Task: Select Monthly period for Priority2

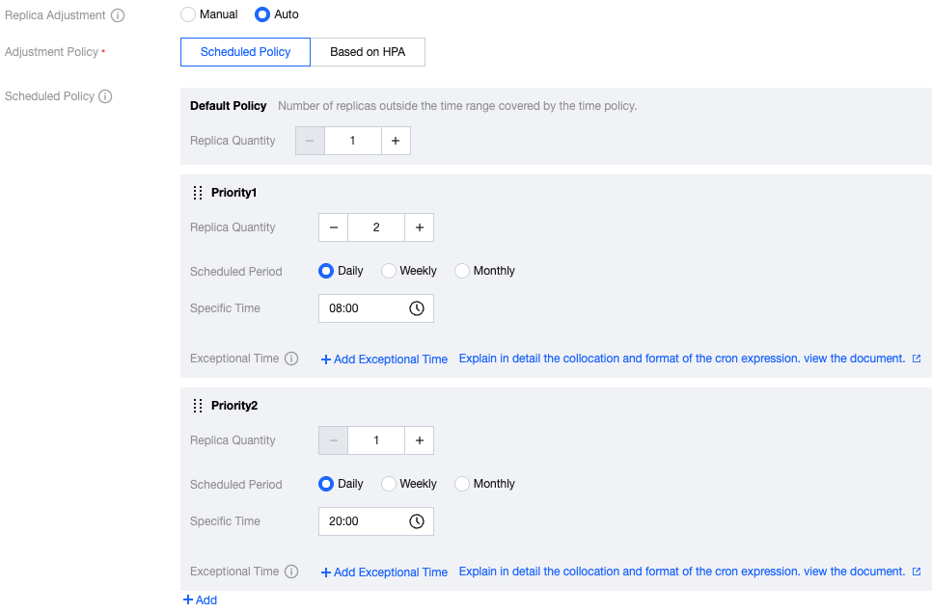Action: tap(462, 484)
